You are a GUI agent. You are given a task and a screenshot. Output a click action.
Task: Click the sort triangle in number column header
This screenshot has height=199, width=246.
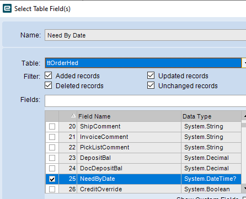73,116
